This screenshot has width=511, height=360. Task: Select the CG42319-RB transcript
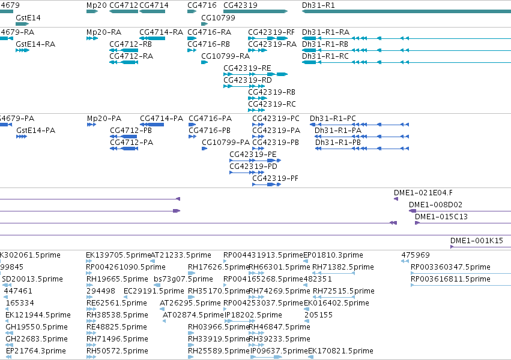pos(272,92)
